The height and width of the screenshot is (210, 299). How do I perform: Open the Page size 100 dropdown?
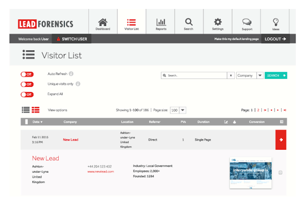[x=178, y=110]
